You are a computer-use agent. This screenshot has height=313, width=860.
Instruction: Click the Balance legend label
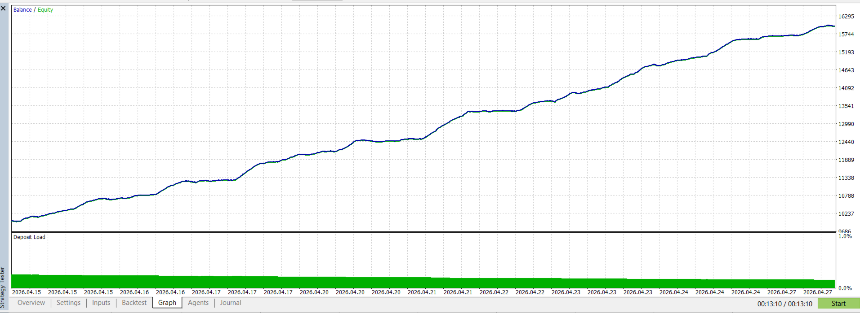[22, 9]
